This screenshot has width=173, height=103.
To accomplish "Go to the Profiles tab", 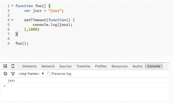I will (101, 66).
